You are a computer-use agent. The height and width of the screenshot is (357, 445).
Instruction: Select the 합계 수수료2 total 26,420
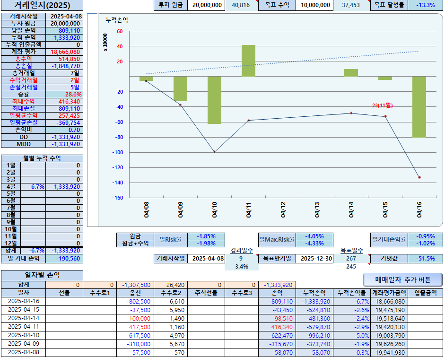171,285
